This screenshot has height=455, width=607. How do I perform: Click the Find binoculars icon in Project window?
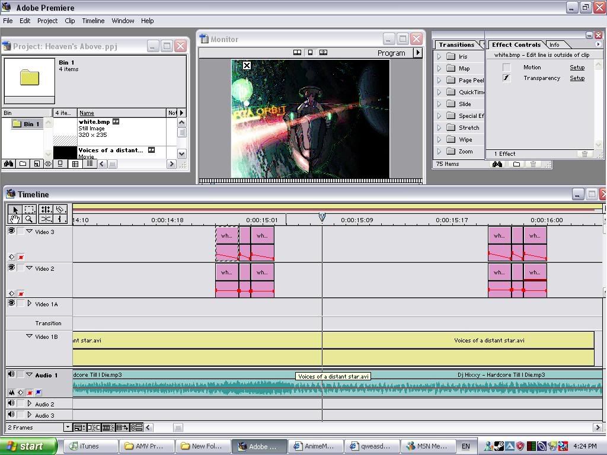pyautogui.click(x=9, y=164)
